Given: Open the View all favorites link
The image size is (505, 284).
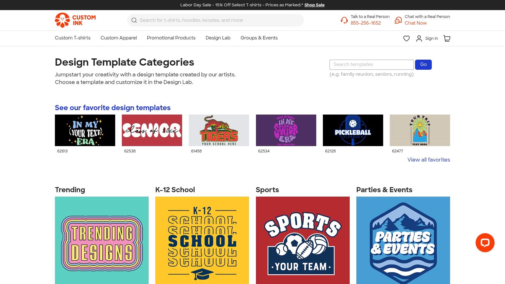Looking at the screenshot, I should [x=429, y=160].
